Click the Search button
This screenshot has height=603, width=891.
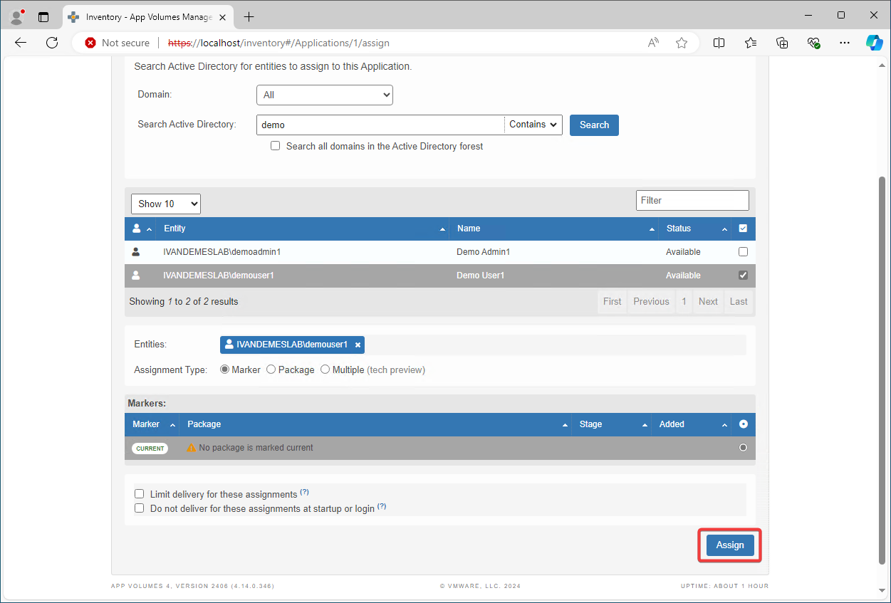point(594,125)
